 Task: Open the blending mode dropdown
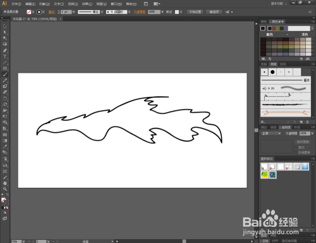271,134
